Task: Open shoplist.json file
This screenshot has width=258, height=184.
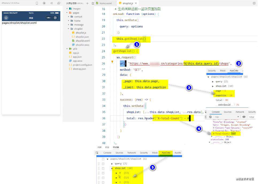Action: tap(82, 37)
